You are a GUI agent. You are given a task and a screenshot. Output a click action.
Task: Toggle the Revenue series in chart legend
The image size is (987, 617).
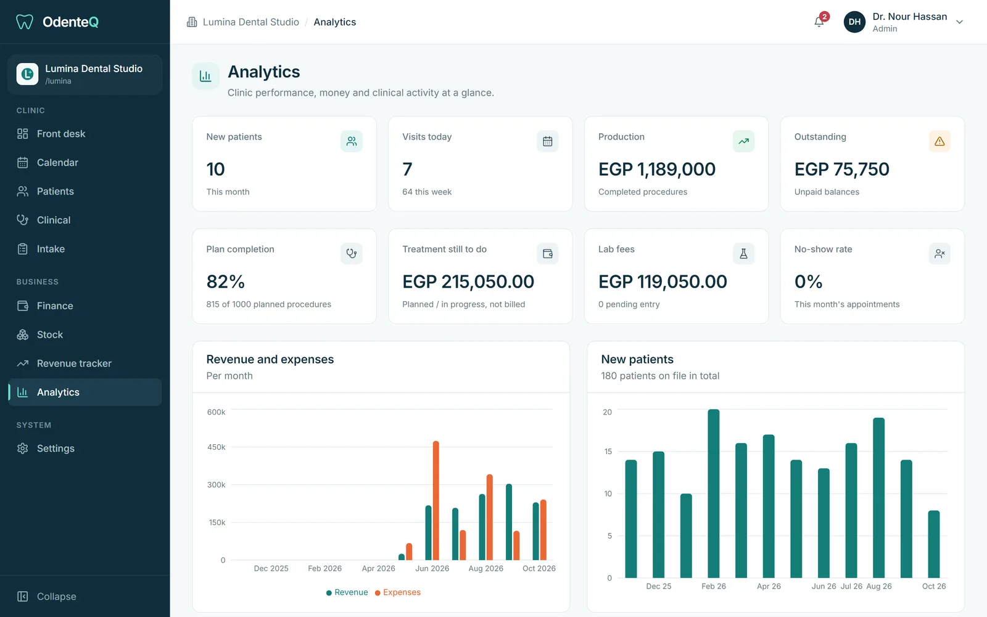point(347,592)
